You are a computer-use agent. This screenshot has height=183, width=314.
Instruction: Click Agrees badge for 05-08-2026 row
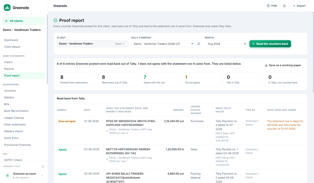click(x=63, y=174)
